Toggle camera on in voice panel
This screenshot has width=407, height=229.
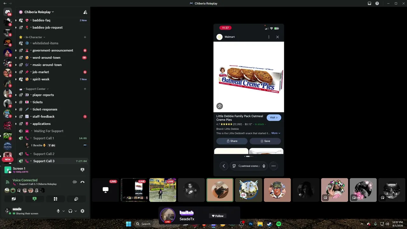pos(14,199)
